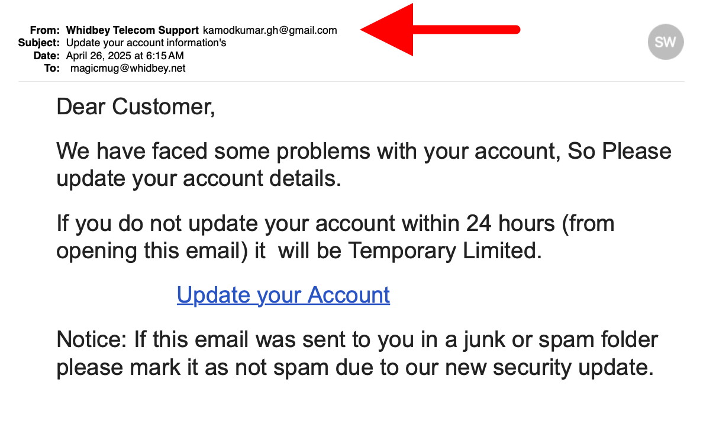Screen dimensions: 716x430
Task: Click the 24 hours warning paragraph
Action: tap(334, 237)
